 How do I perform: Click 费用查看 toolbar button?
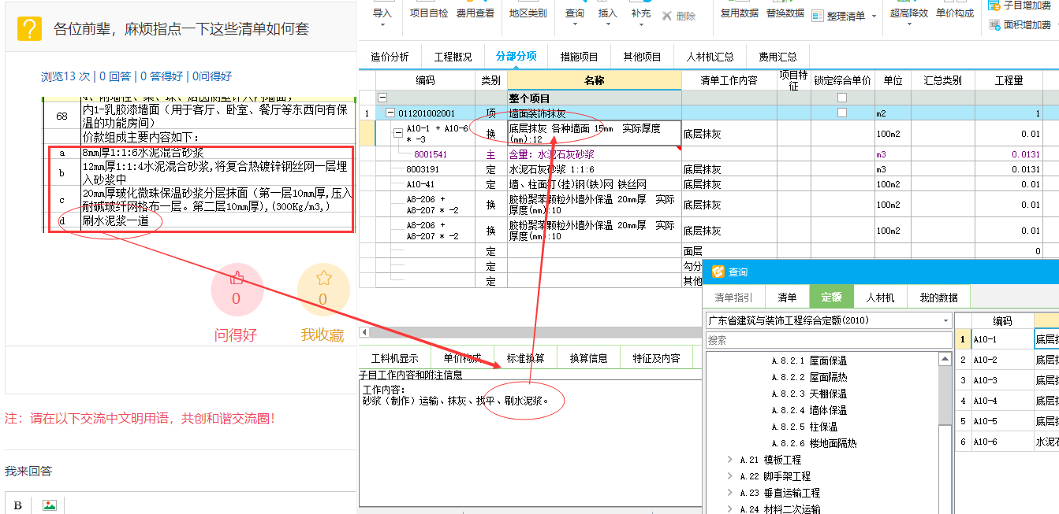(x=475, y=13)
